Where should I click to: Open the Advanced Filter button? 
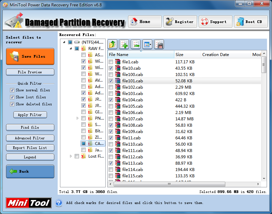(30, 138)
